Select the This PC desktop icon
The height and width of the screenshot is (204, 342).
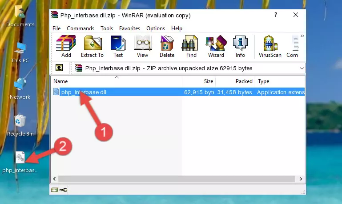(20, 52)
